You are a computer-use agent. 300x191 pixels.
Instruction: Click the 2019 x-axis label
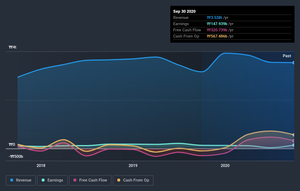133,165
